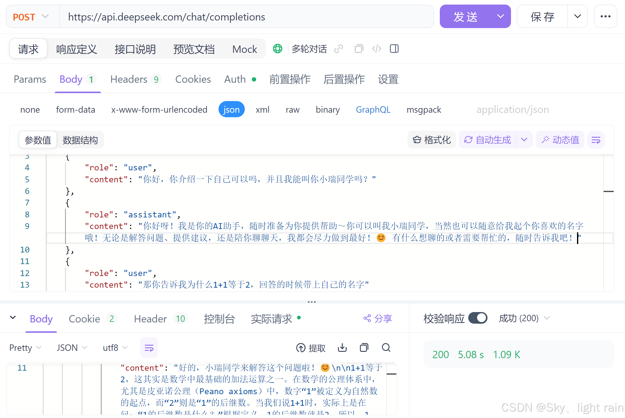
Task: Open the POST method dropdown
Action: 31,17
